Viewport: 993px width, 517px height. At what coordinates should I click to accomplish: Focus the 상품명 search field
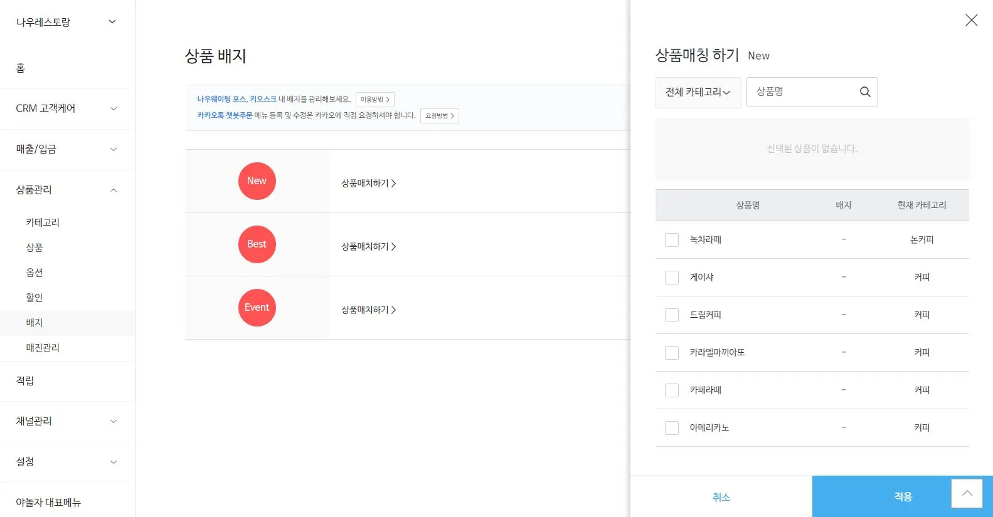click(x=803, y=92)
